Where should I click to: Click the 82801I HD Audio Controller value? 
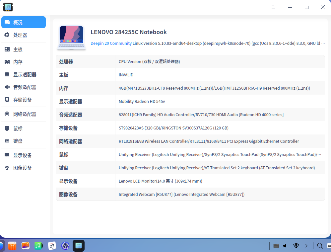tap(201, 115)
